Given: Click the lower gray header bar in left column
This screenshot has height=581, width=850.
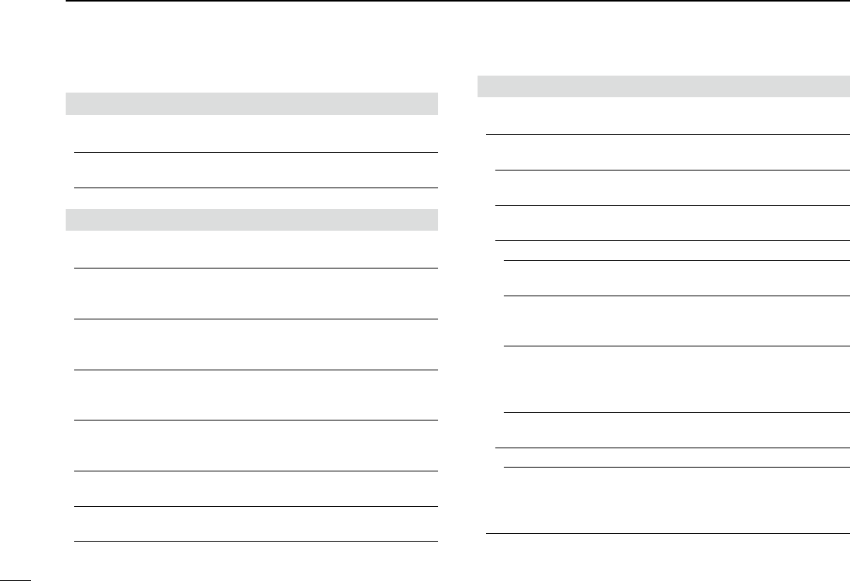Looking at the screenshot, I should (252, 220).
